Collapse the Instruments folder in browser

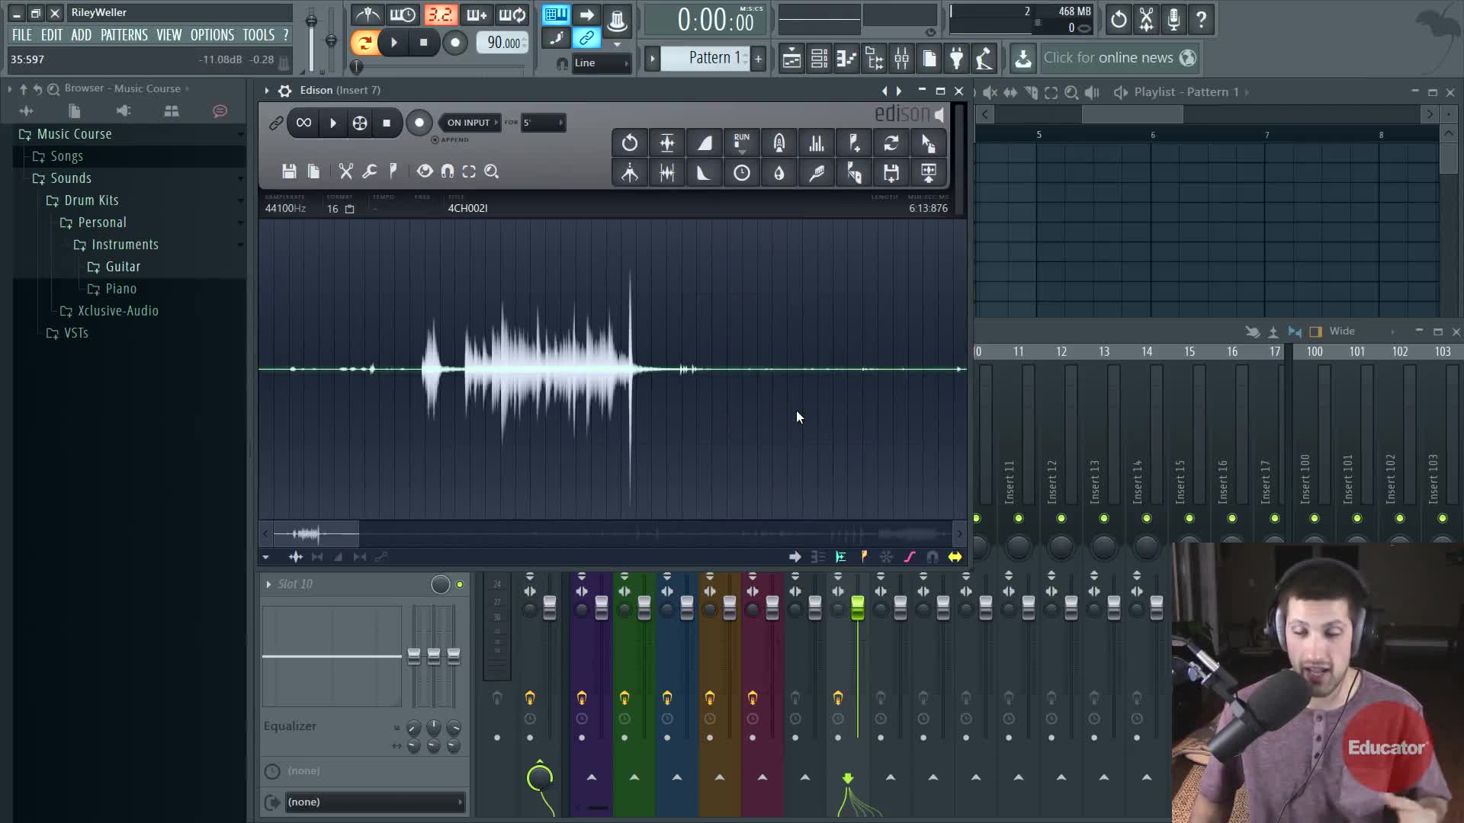[125, 245]
